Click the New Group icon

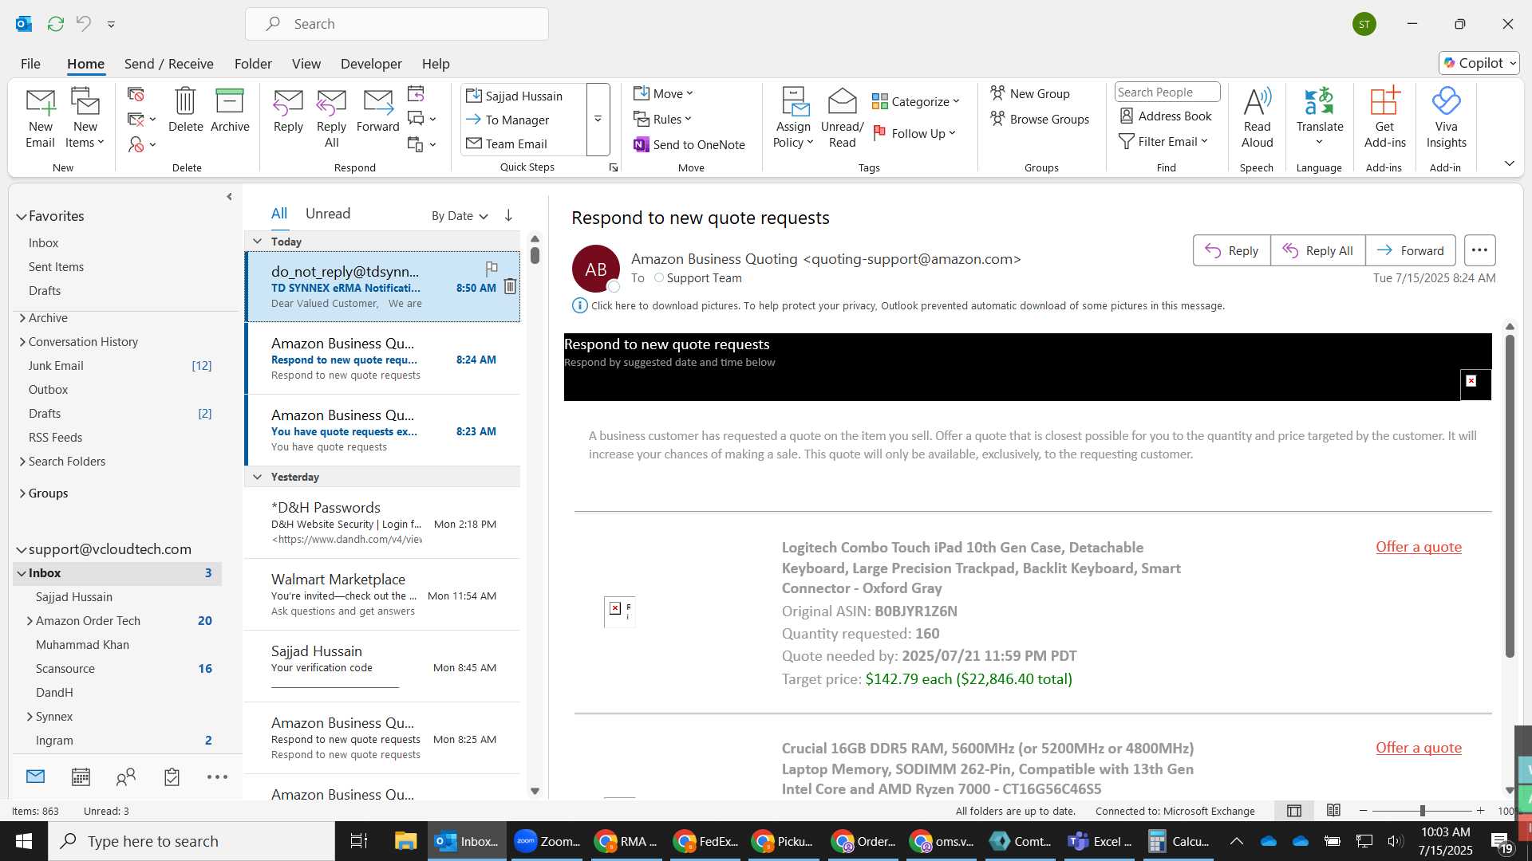point(1030,93)
